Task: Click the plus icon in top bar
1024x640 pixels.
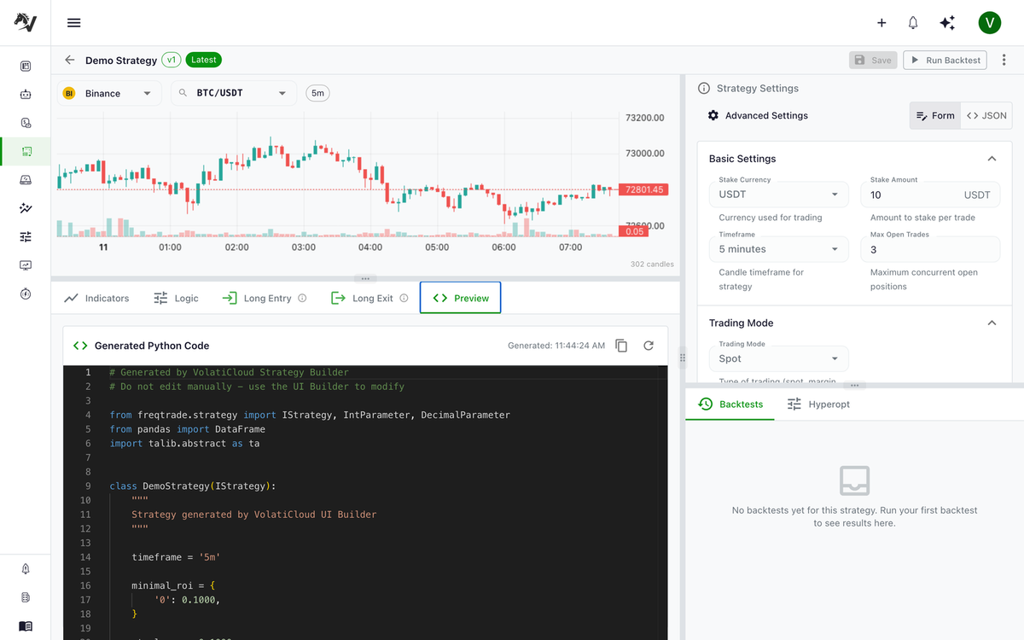Action: [881, 23]
